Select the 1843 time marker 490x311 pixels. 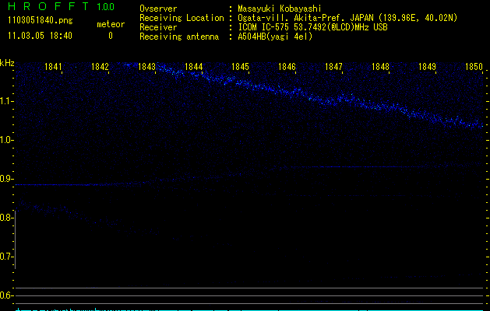(x=146, y=67)
